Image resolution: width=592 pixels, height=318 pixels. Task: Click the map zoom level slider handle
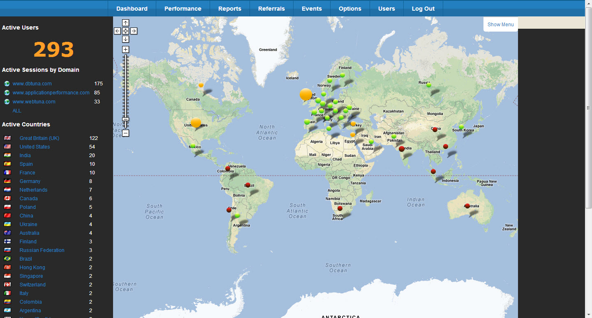pyautogui.click(x=126, y=119)
